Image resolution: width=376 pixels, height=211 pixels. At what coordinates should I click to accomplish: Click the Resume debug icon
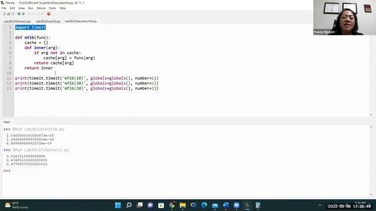42,14
